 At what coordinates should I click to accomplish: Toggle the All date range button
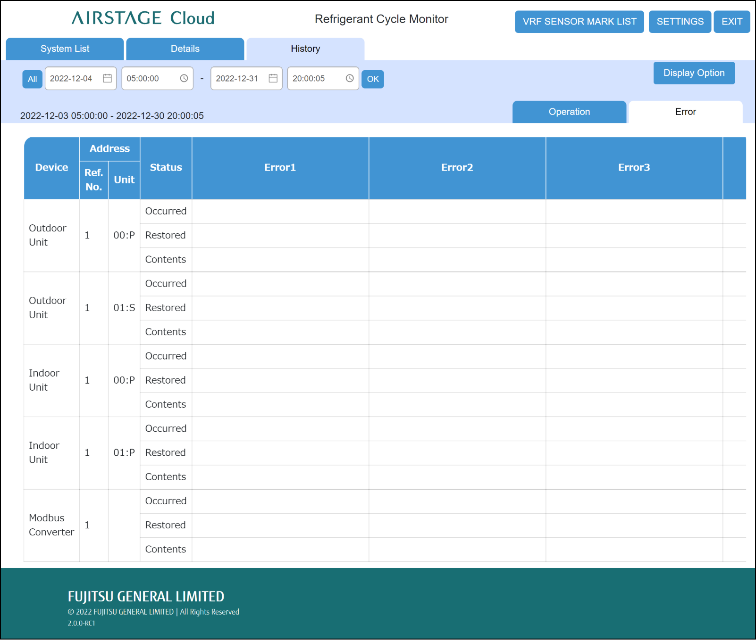32,79
